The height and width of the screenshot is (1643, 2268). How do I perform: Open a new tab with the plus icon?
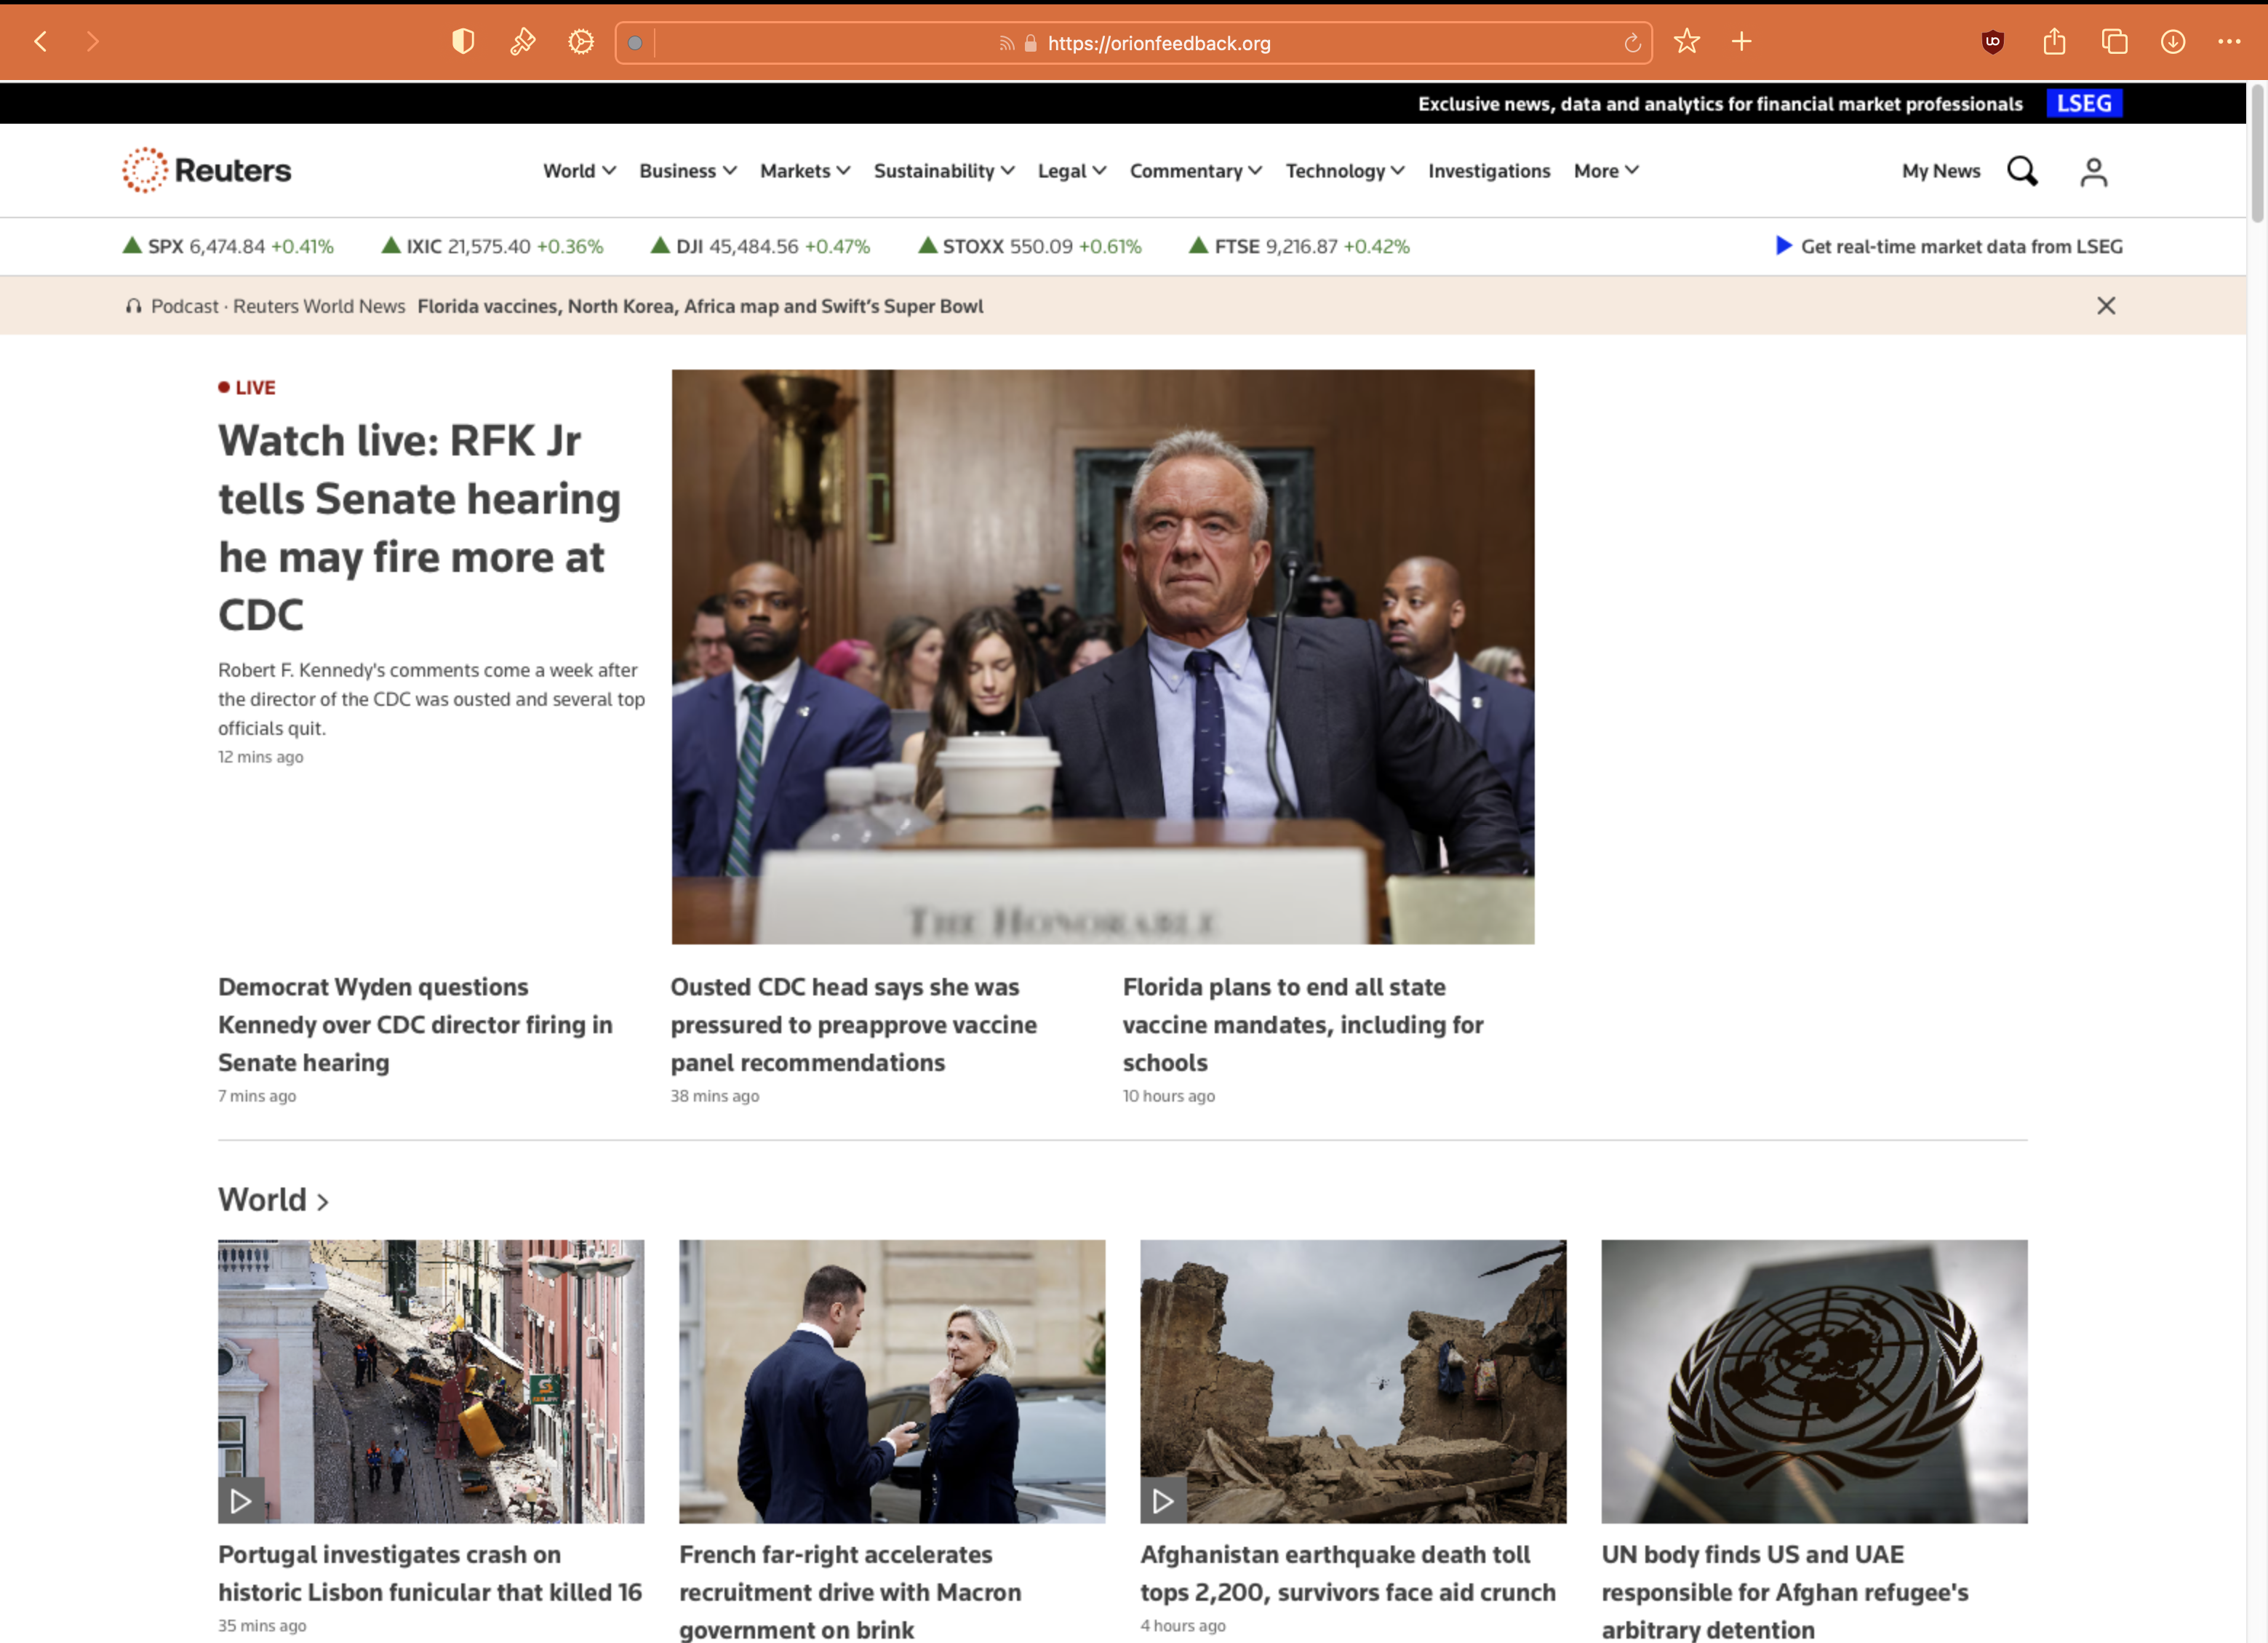tap(1741, 42)
